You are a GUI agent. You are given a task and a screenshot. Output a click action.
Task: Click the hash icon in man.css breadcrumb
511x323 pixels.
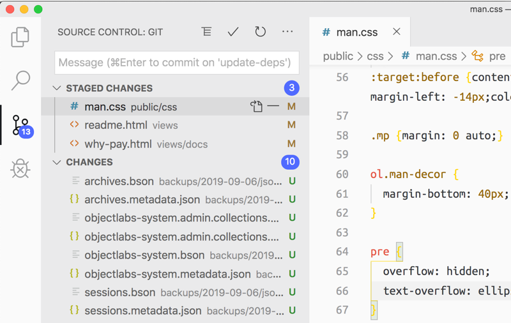406,56
